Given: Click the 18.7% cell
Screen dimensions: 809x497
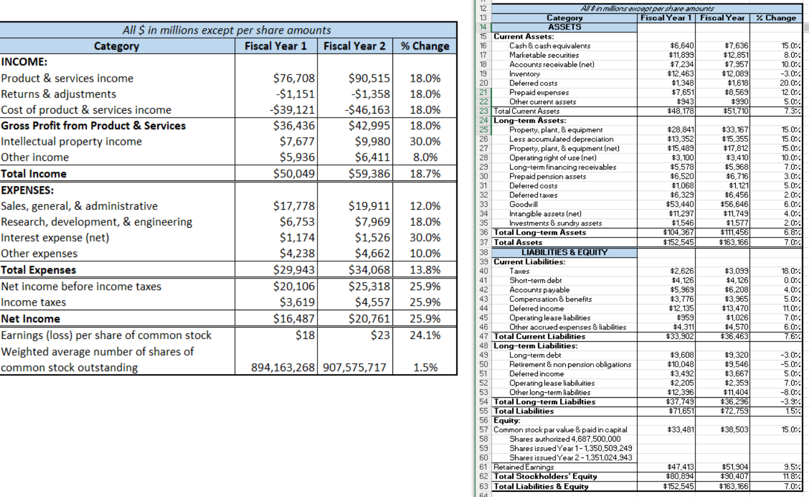Looking at the screenshot, I should click(425, 174).
